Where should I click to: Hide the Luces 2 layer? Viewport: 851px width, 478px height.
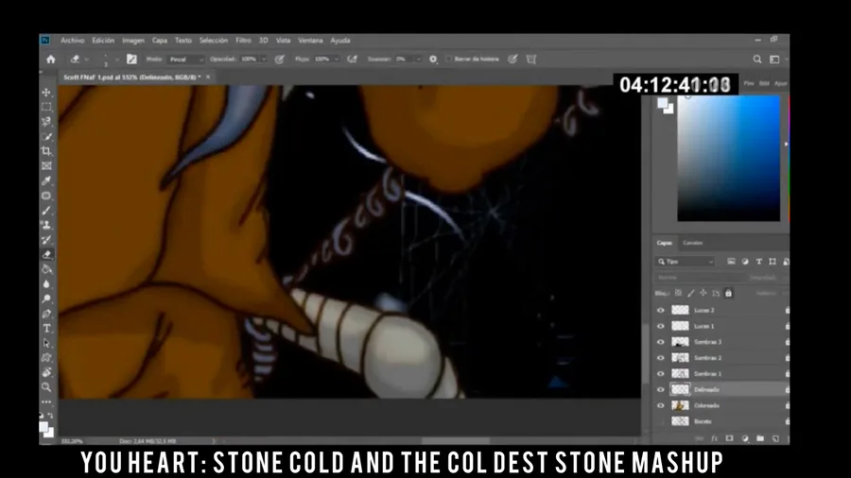tap(661, 310)
